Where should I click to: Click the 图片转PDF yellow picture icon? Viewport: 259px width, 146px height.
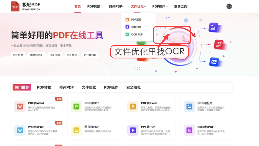[x=76, y=130]
